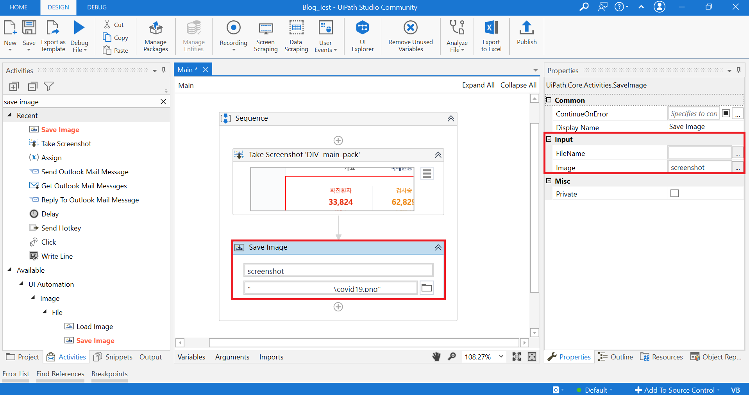The image size is (749, 395).
Task: Collapse the Common properties section
Action: pyautogui.click(x=549, y=100)
